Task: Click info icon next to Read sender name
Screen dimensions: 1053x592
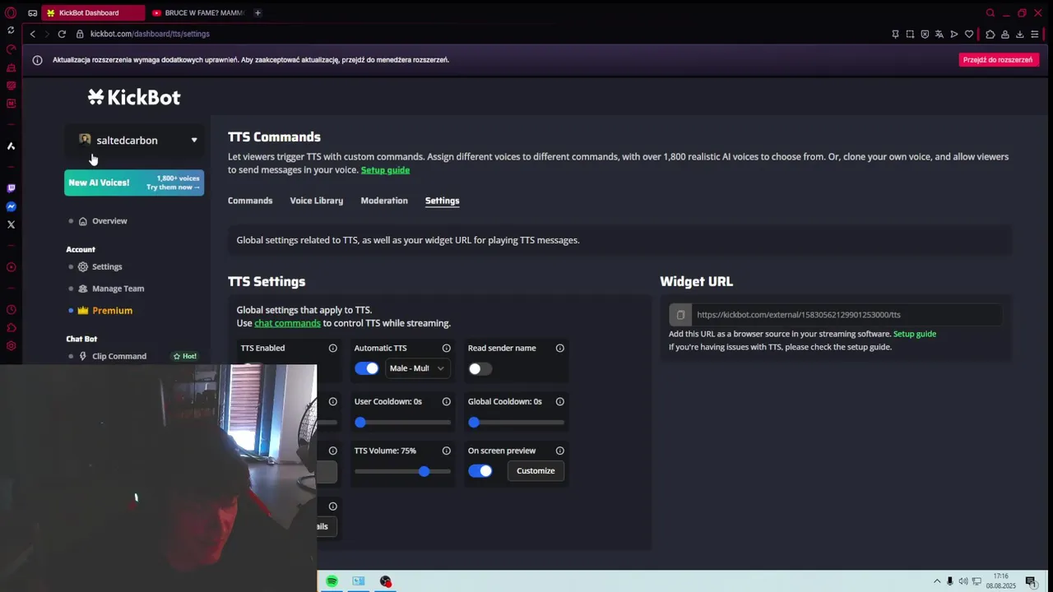Action: (560, 348)
